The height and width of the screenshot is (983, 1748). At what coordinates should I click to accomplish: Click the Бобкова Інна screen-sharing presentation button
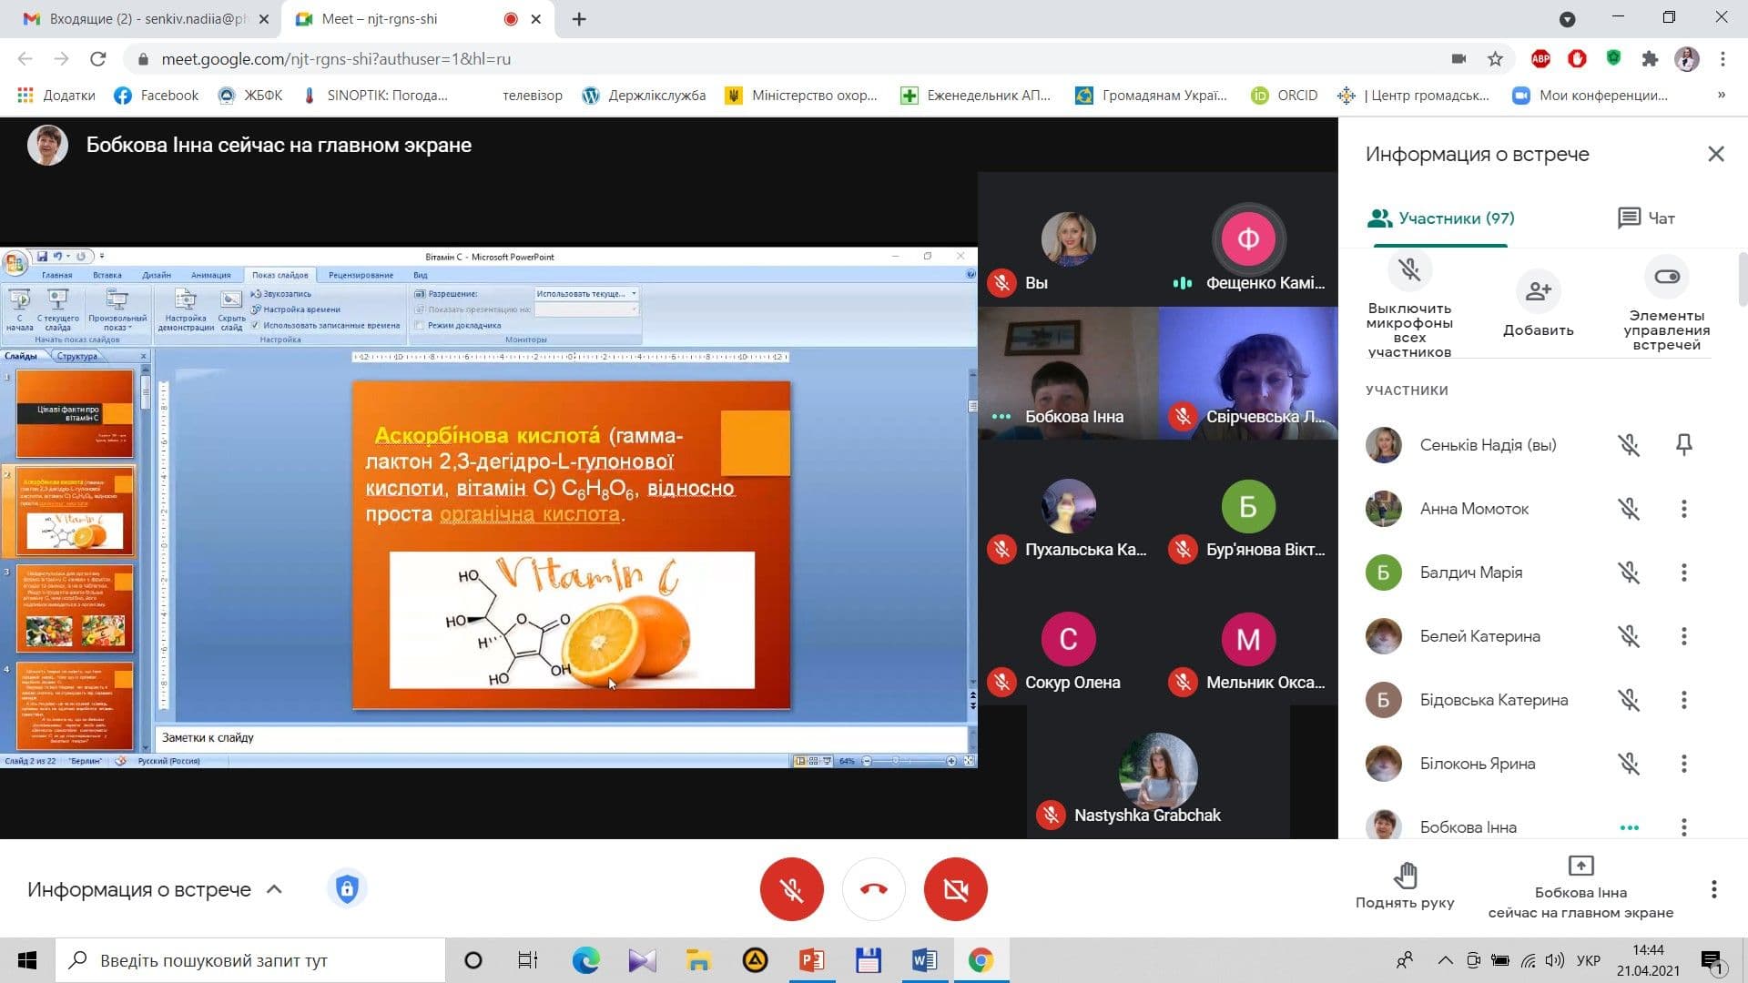tap(1580, 887)
